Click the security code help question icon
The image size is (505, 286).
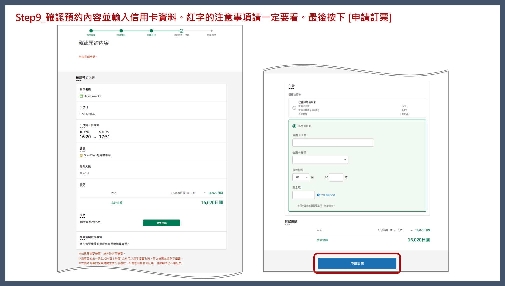tap(318, 195)
